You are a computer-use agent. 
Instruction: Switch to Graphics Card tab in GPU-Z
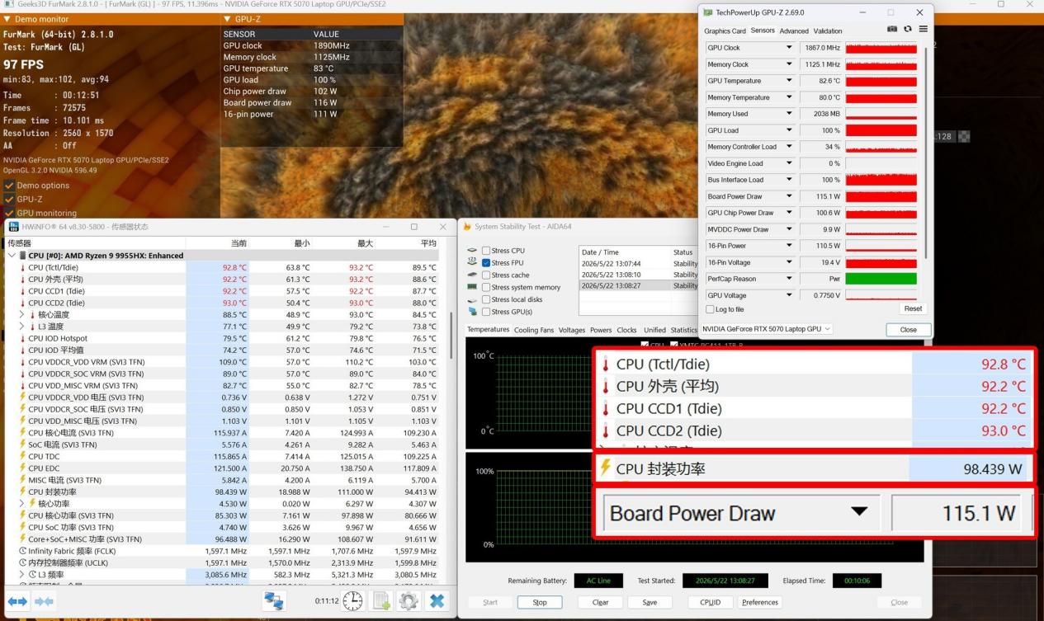click(725, 31)
